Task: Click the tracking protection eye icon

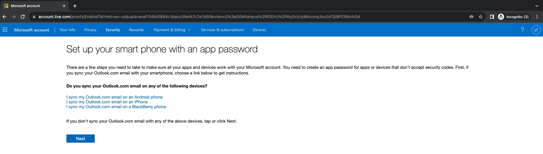Action: coord(472,17)
